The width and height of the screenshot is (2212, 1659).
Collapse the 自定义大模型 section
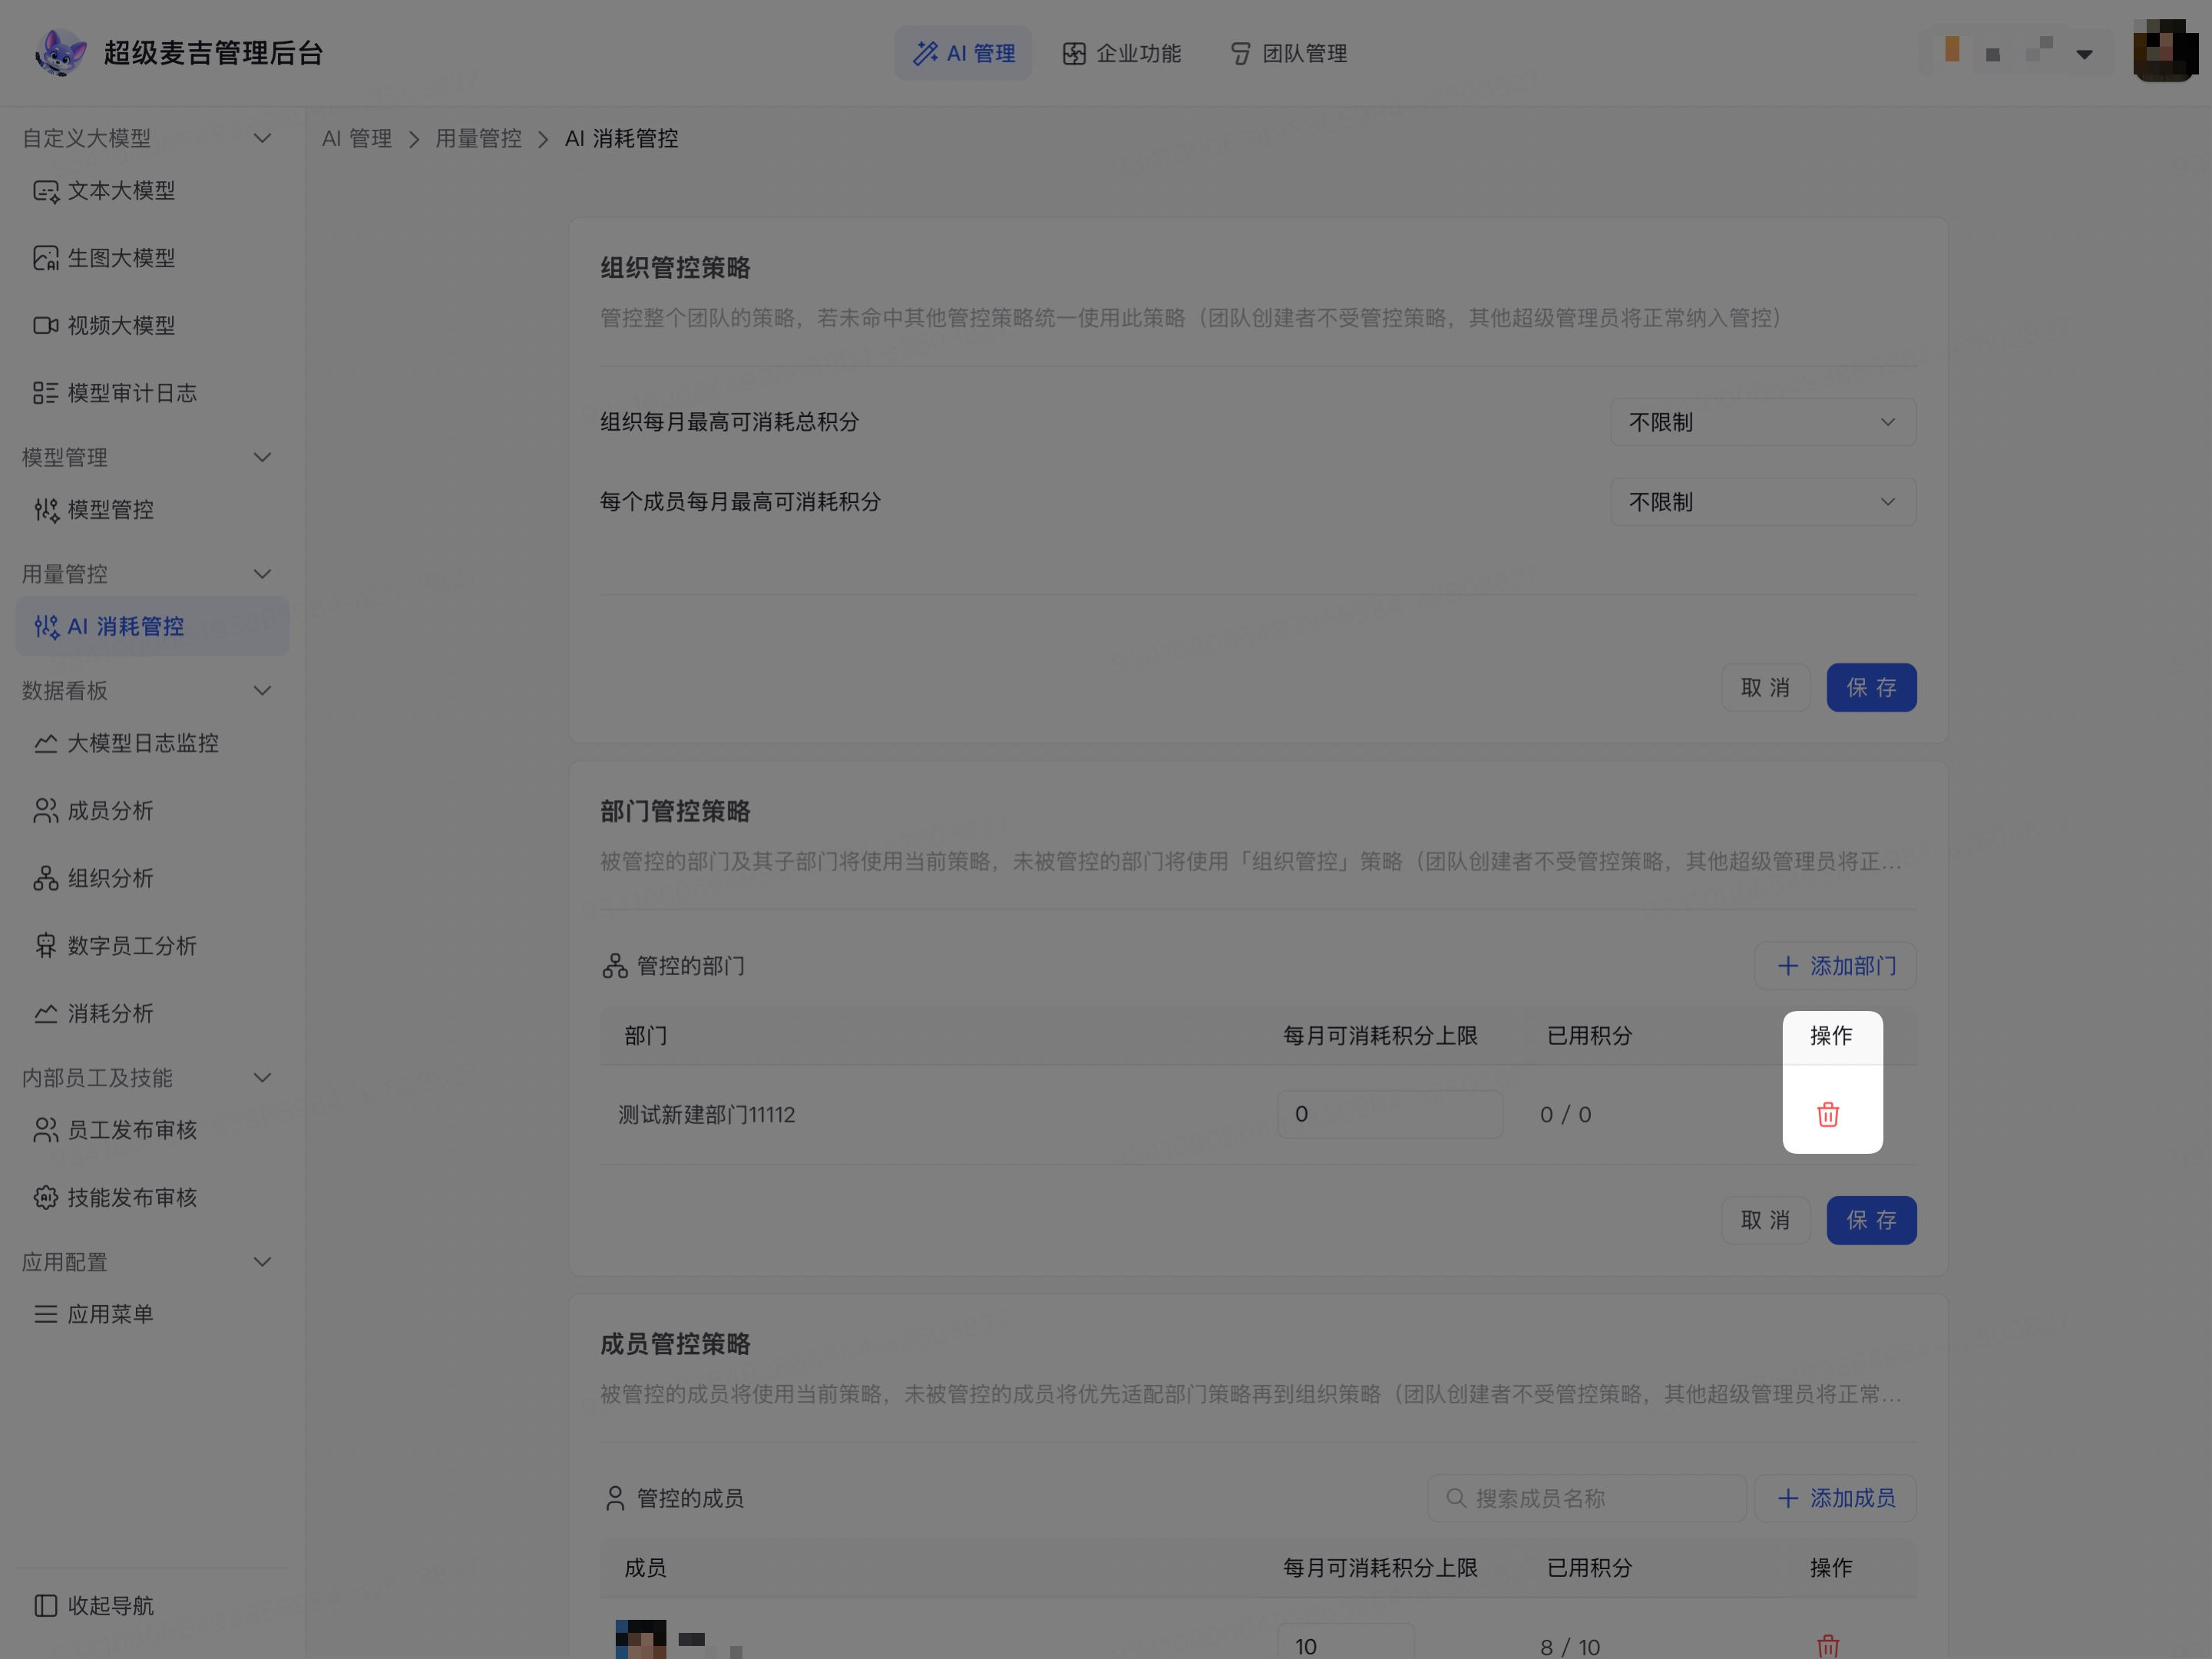point(262,138)
